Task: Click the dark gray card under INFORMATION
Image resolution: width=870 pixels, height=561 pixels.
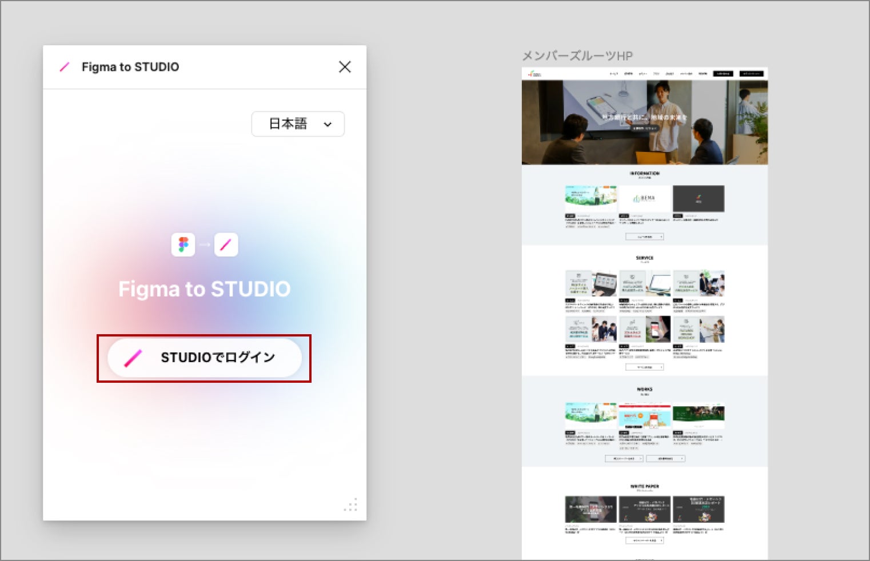Action: point(698,198)
